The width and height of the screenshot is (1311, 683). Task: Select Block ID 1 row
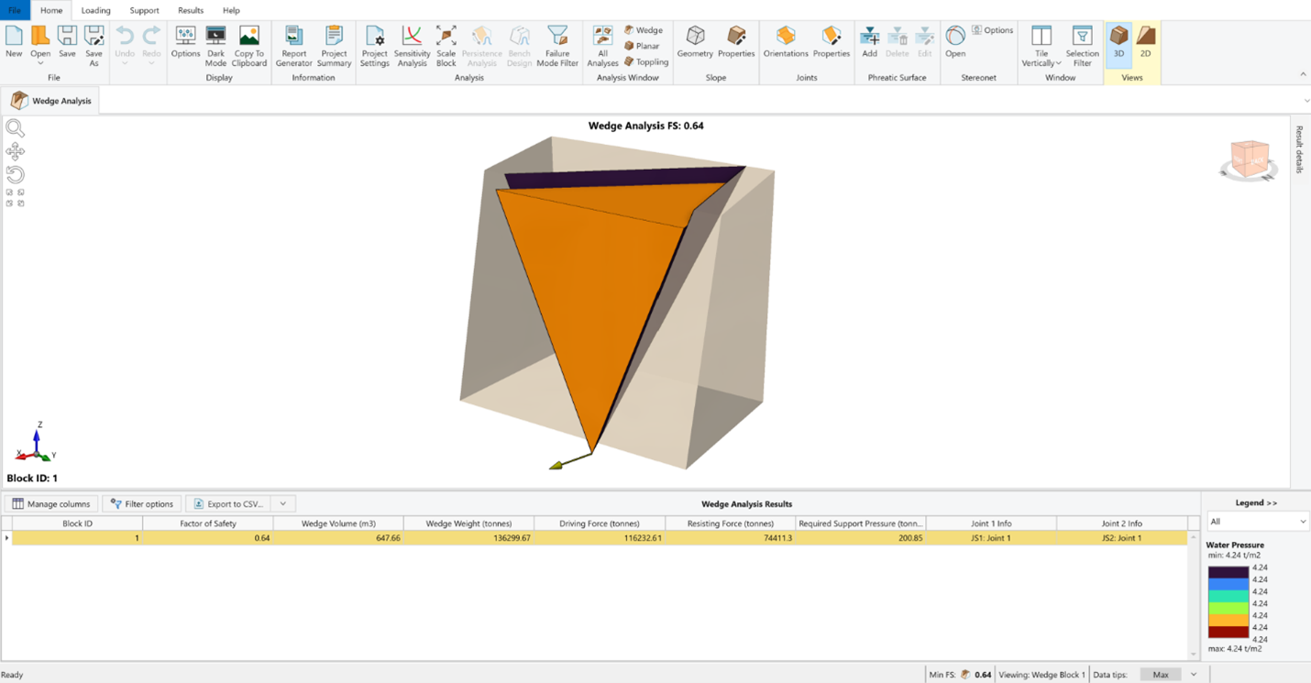click(x=600, y=538)
